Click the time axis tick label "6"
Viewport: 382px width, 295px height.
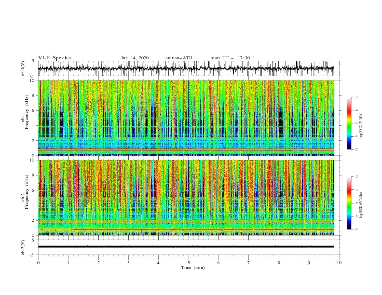(x=218, y=263)
